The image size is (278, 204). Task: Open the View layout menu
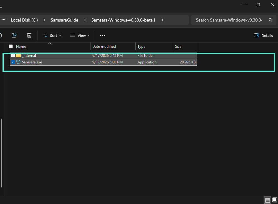click(x=80, y=36)
